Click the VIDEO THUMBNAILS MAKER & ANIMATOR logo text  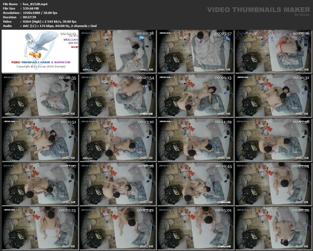(x=41, y=62)
